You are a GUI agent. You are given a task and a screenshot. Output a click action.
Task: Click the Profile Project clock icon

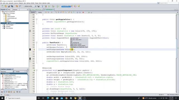57,6
